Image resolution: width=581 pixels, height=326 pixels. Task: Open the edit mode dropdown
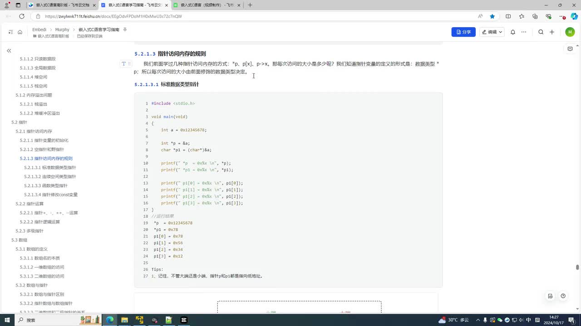point(492,32)
